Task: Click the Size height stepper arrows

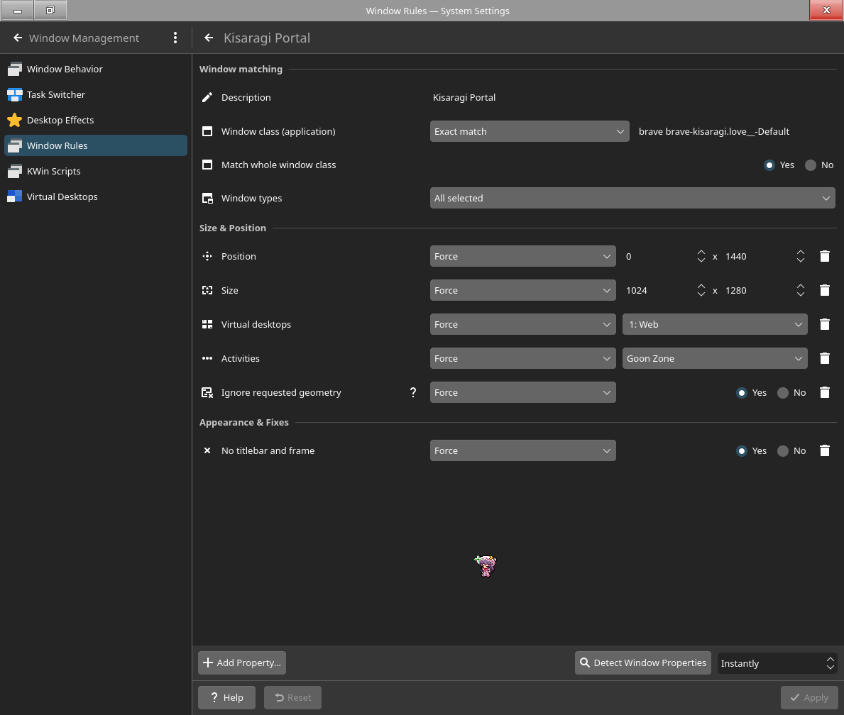Action: click(801, 291)
